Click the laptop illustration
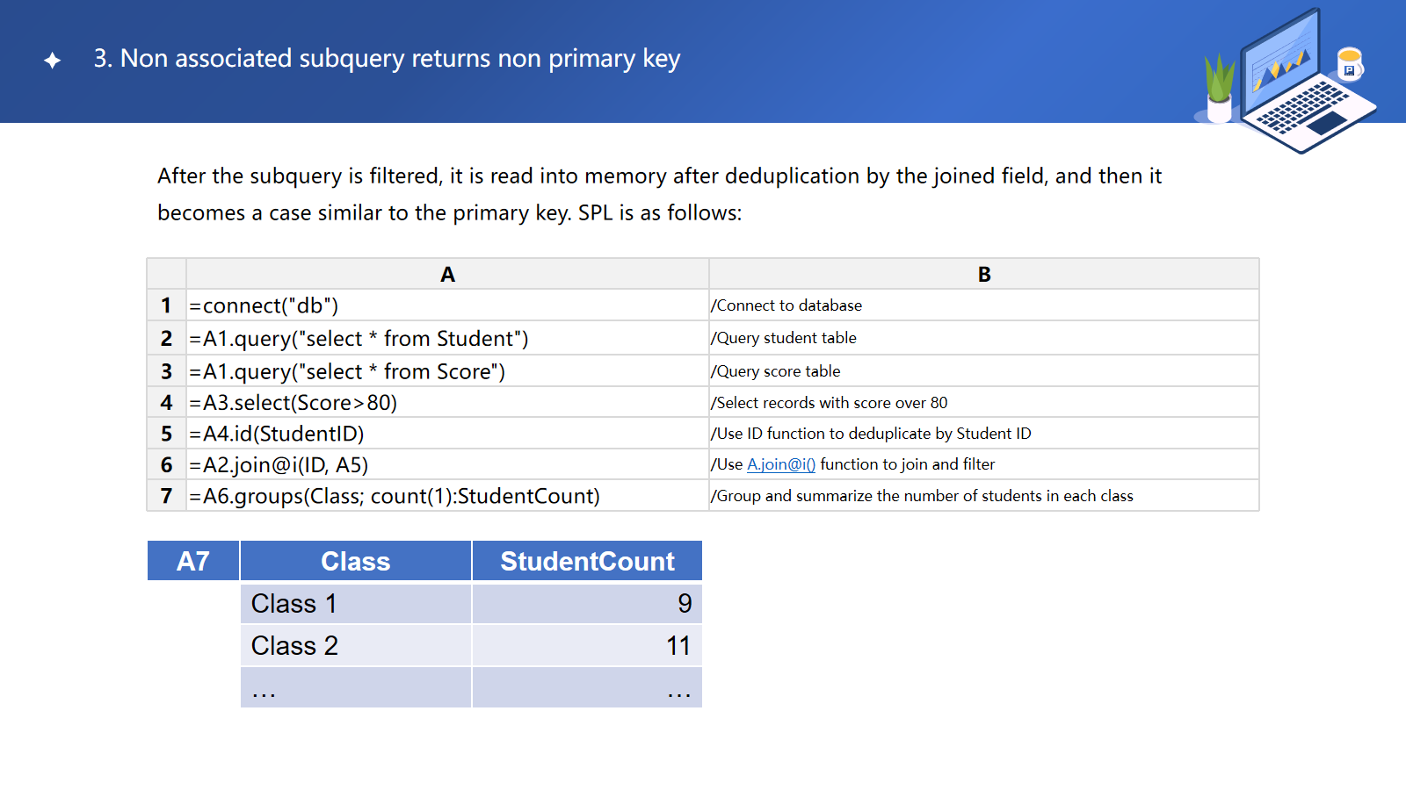 1301,83
